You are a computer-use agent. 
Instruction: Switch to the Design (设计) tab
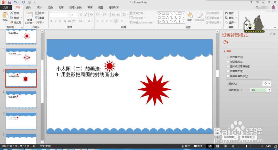39,8
